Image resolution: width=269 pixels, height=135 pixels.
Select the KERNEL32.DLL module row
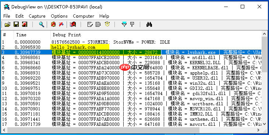[x=131, y=63]
